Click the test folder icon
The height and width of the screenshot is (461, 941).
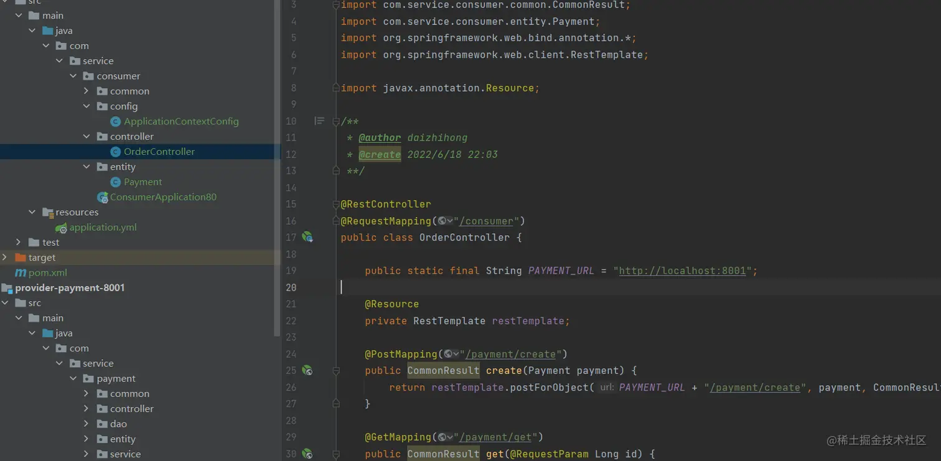point(34,243)
